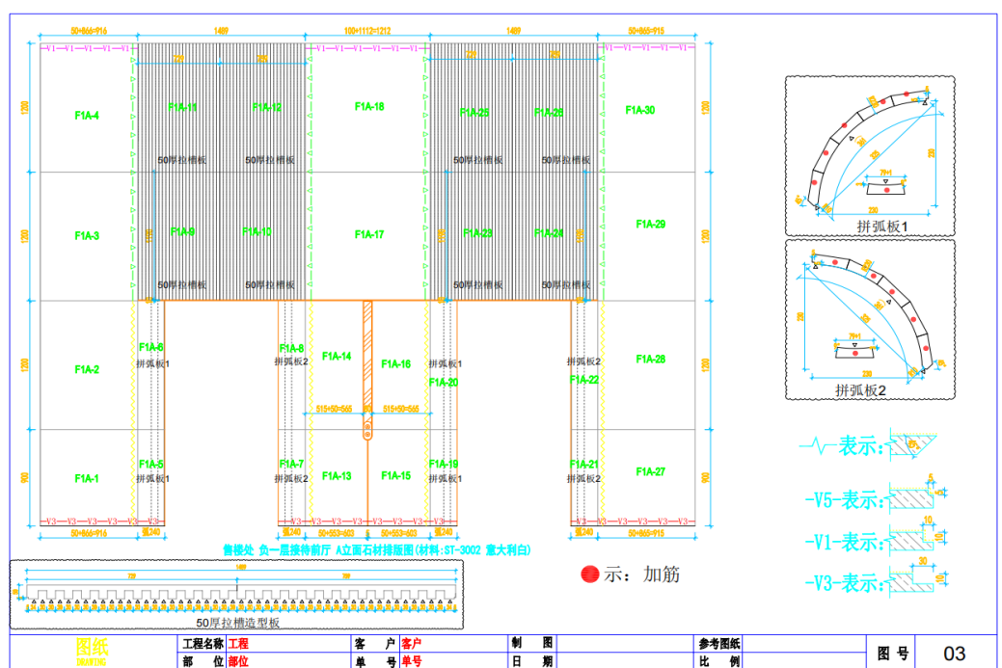
Task: Click the 50厚拉槽造型板 section detail
Action: [x=236, y=594]
